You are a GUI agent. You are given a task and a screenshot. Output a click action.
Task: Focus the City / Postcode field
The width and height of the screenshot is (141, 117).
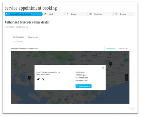70,42
